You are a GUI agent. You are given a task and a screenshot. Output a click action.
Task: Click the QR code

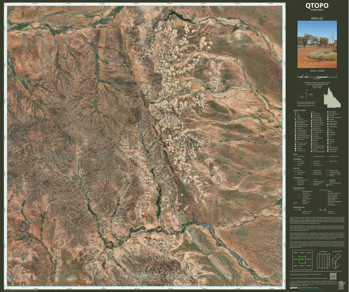coord(333,277)
